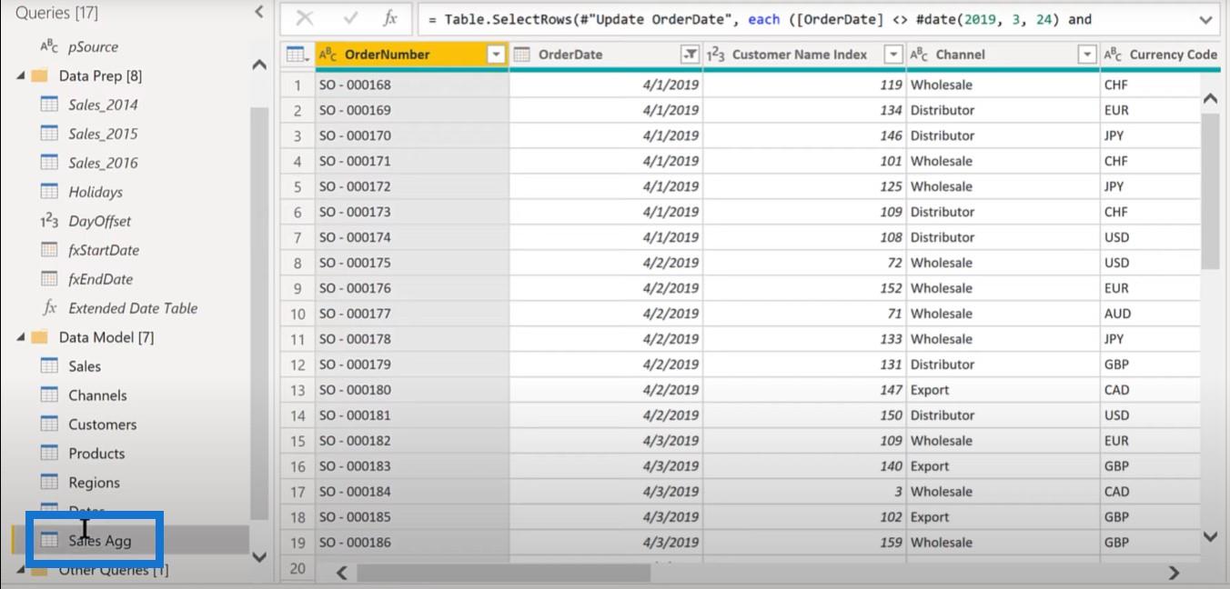Select the Sales_2015 query
The image size is (1230, 589).
[x=103, y=134]
